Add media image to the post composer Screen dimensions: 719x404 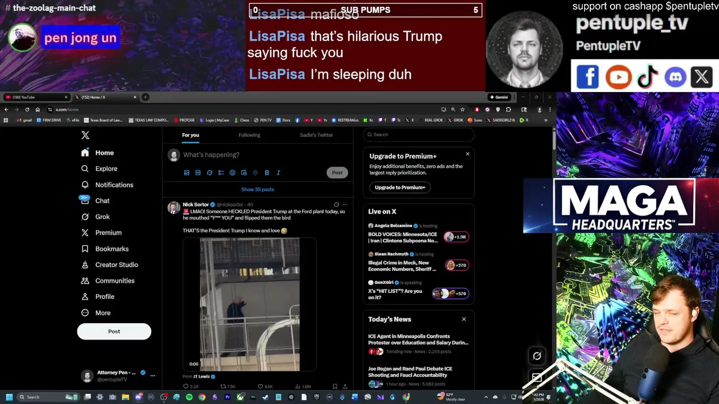pyautogui.click(x=186, y=173)
